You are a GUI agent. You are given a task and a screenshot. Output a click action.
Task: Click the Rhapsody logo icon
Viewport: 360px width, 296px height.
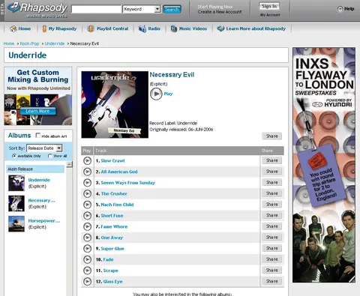[x=13, y=7]
